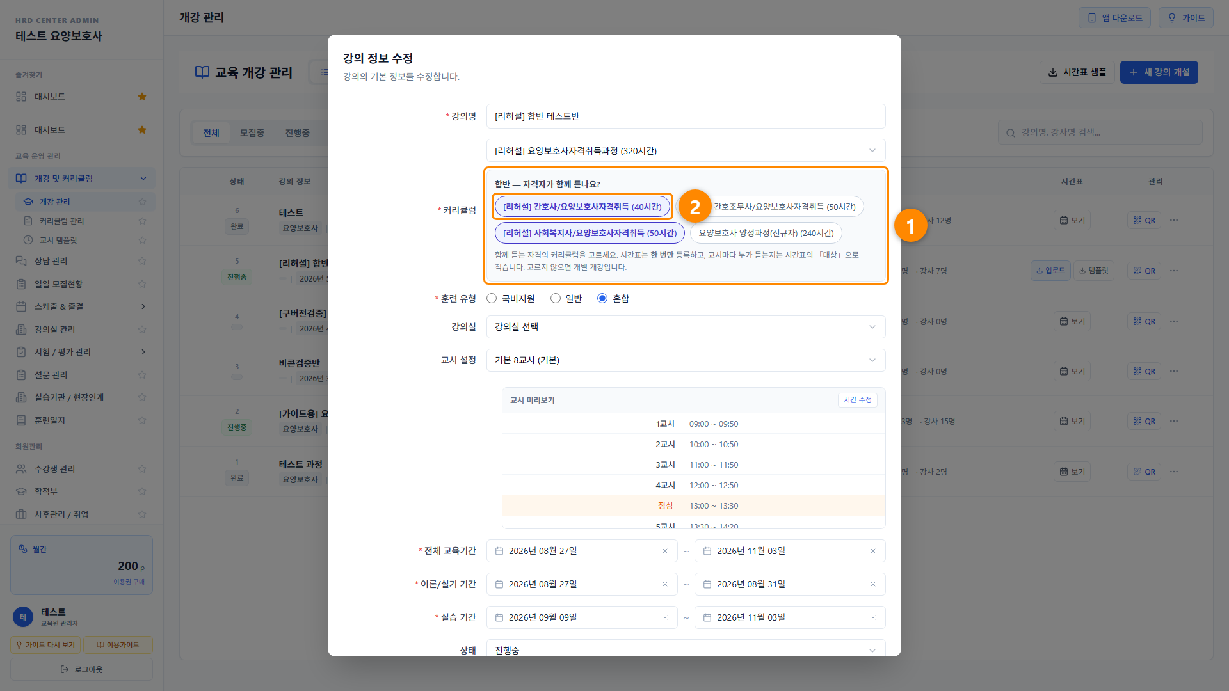Open 강의실 선택 dropdown
The width and height of the screenshot is (1229, 691).
[686, 327]
